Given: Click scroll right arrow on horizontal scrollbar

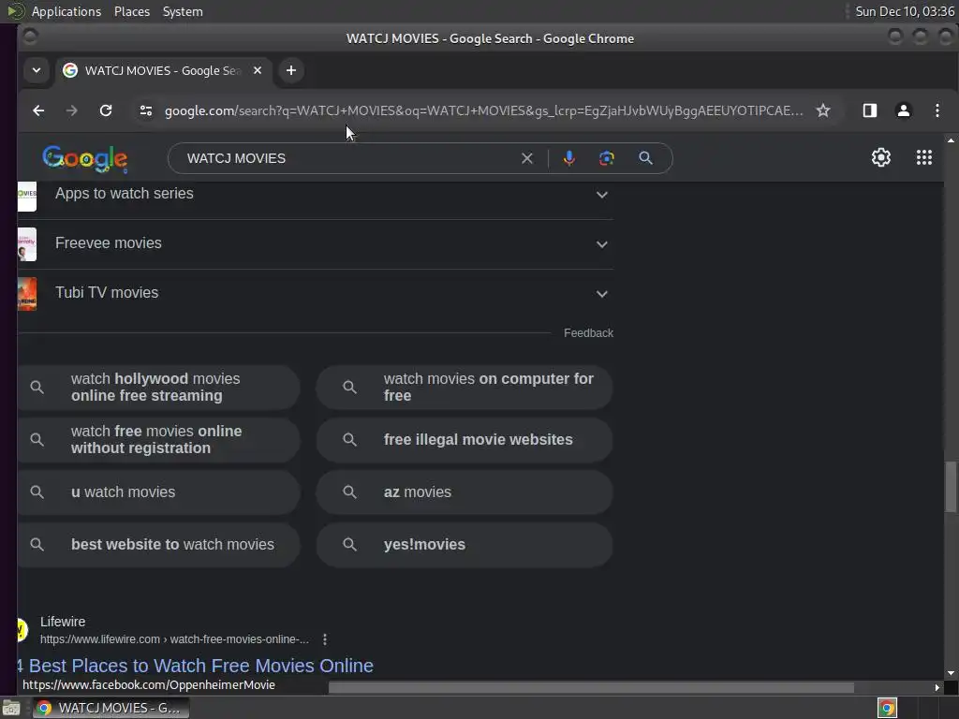Looking at the screenshot, I should [x=937, y=688].
